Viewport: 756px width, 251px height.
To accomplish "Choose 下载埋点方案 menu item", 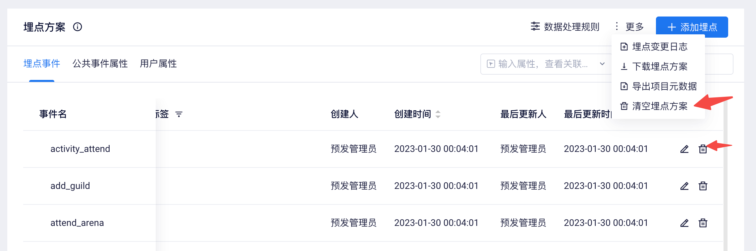I will click(x=654, y=66).
